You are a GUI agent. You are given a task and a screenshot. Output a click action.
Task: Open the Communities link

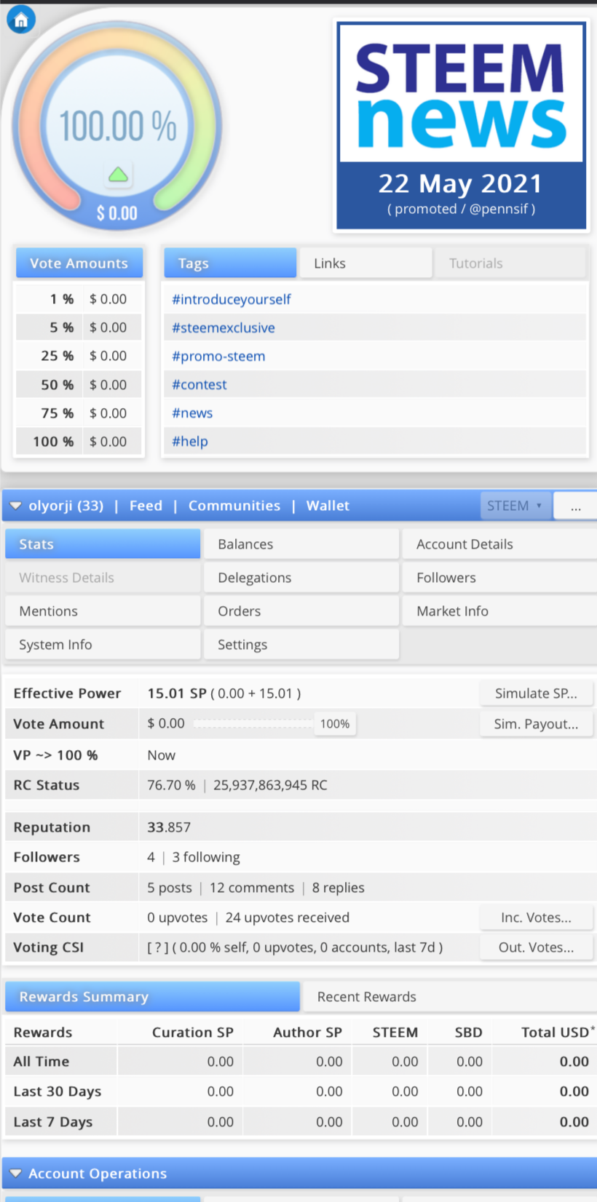[x=234, y=506]
